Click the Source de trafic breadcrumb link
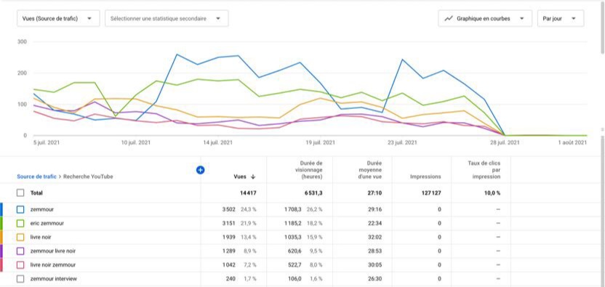Screen dimensions: 605x287 [x=36, y=177]
